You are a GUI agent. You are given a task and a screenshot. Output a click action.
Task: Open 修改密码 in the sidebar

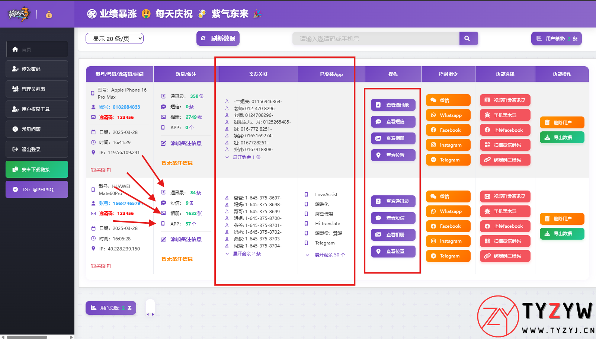coord(37,69)
